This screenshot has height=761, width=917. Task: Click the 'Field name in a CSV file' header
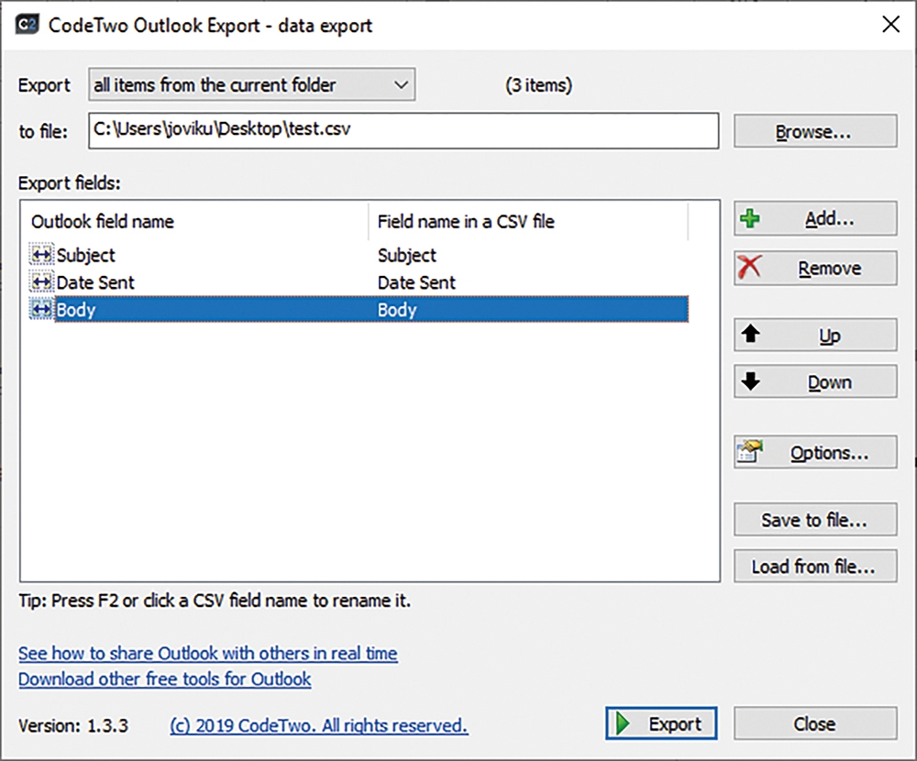[466, 221]
